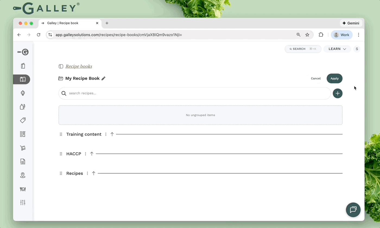Click the checklist menu icon in sidebar
Image resolution: width=380 pixels, height=228 pixels.
(23, 134)
